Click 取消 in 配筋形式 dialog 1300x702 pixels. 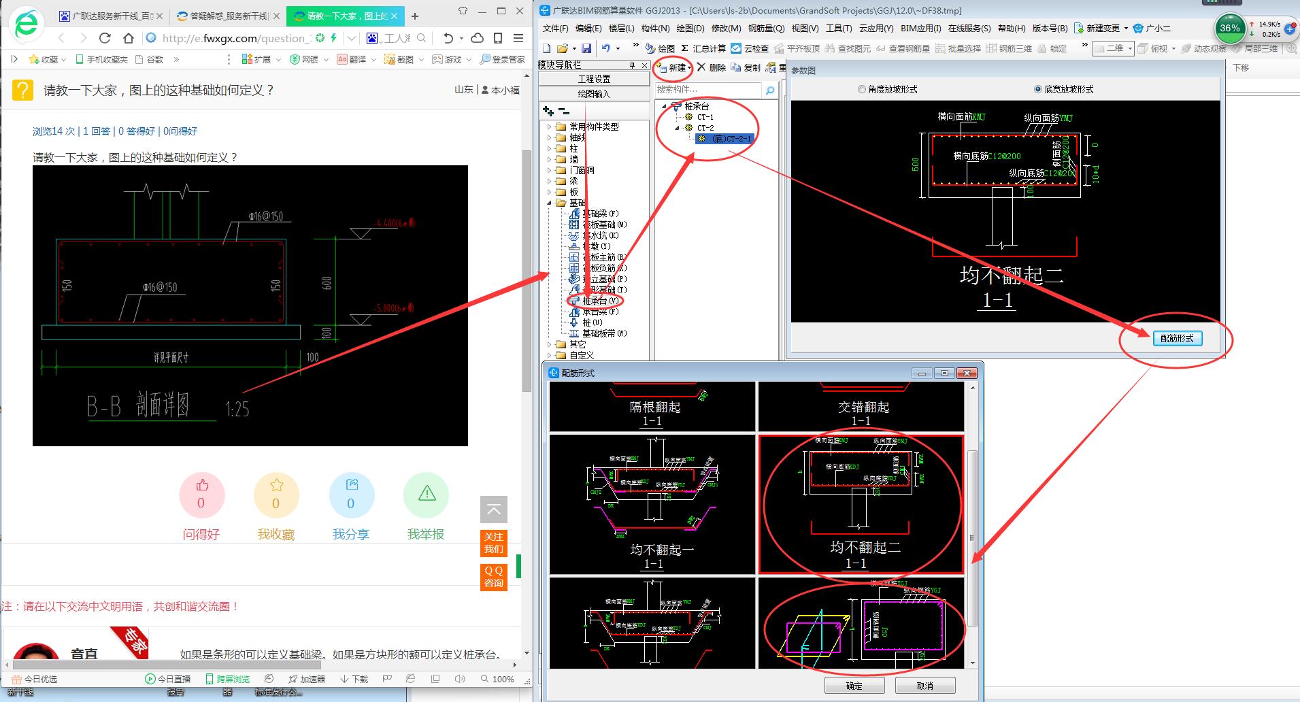925,686
